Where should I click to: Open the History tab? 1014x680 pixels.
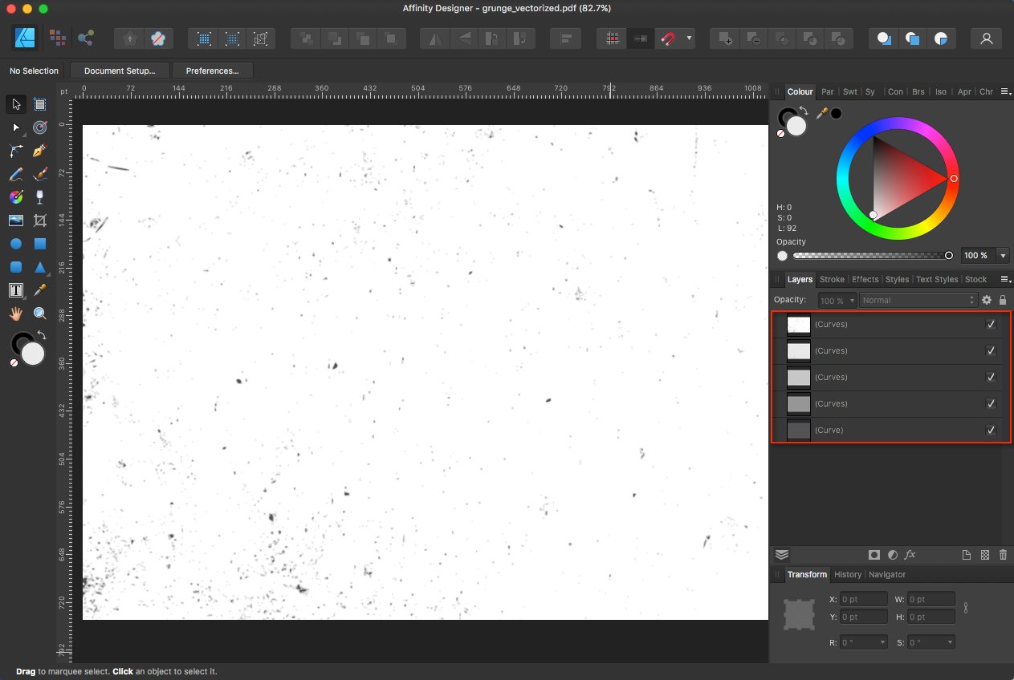pos(847,574)
